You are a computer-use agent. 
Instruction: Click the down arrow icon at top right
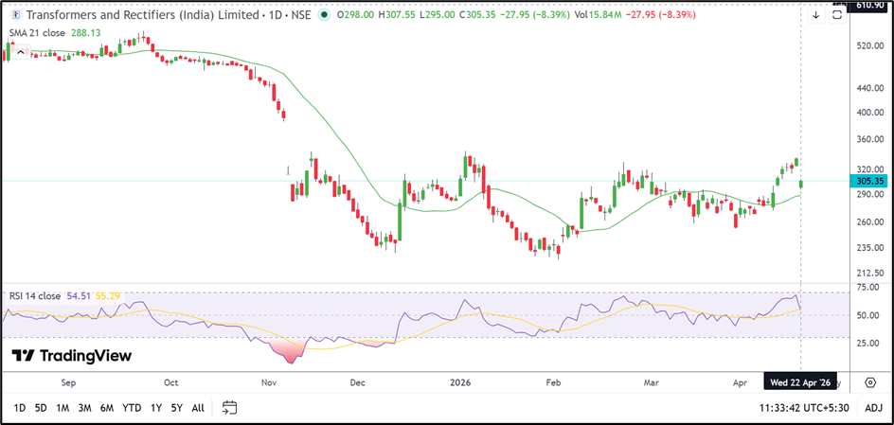tap(815, 16)
